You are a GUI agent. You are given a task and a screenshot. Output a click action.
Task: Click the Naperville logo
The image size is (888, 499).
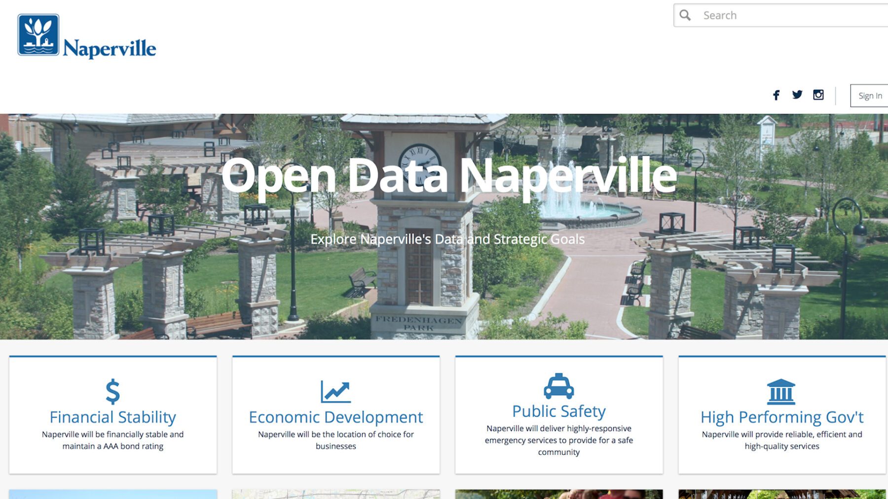pyautogui.click(x=87, y=36)
